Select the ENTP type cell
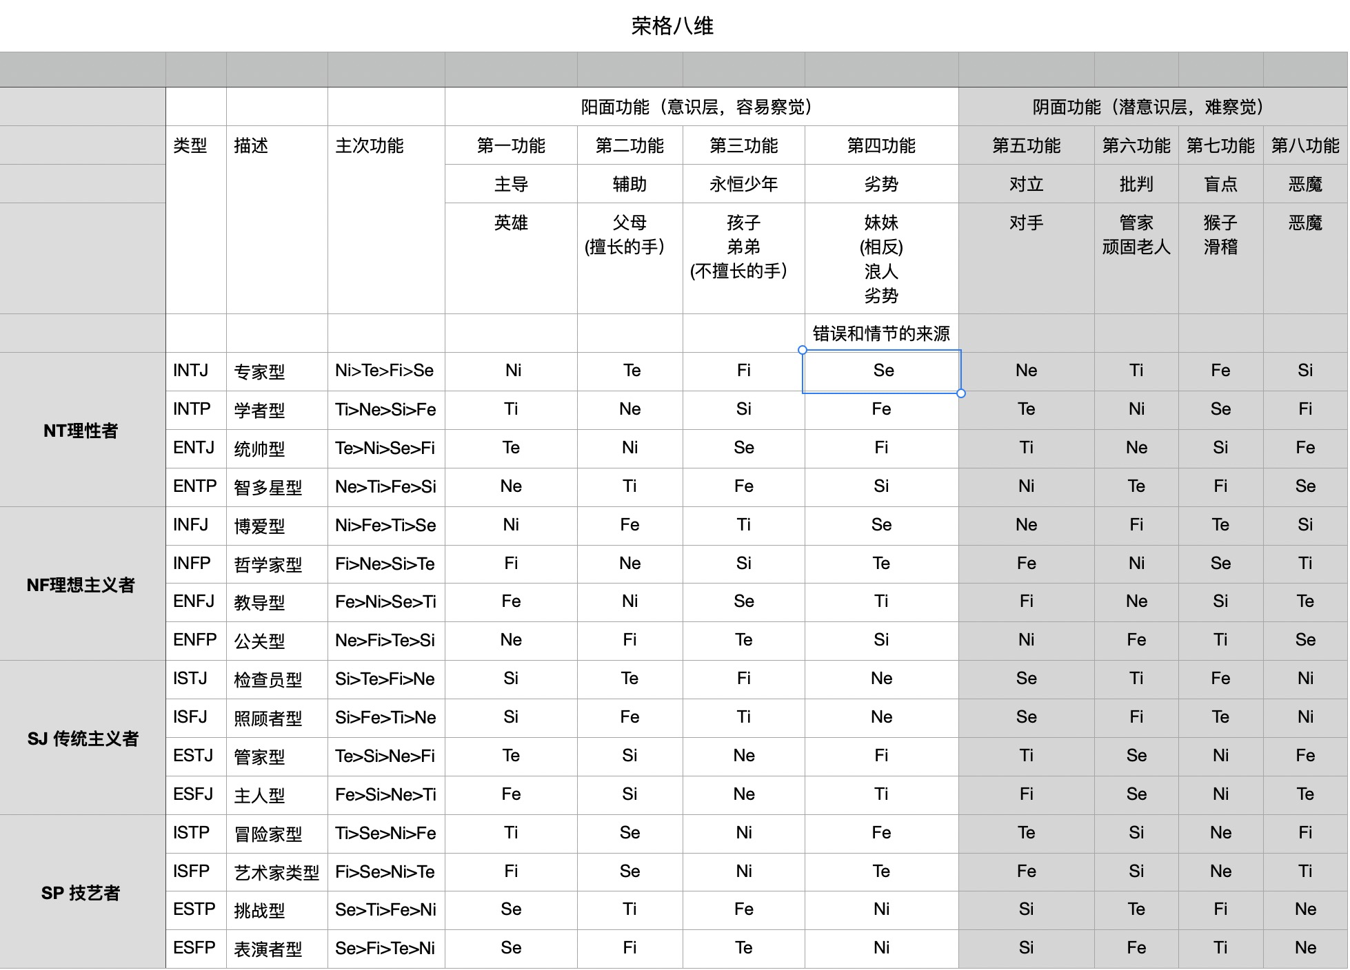The height and width of the screenshot is (970, 1350). (x=196, y=486)
